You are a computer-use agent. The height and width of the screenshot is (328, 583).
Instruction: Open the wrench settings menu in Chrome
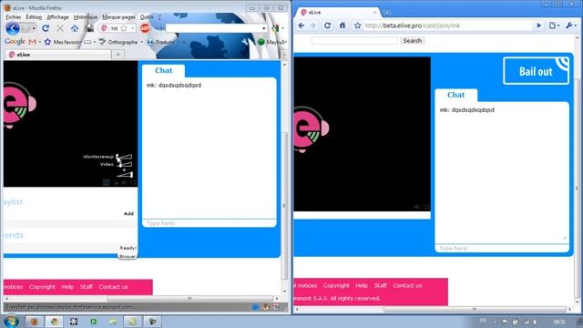coord(570,26)
